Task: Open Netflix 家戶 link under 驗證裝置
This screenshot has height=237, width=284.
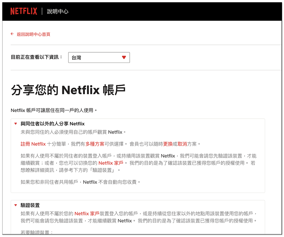Action: (x=87, y=213)
